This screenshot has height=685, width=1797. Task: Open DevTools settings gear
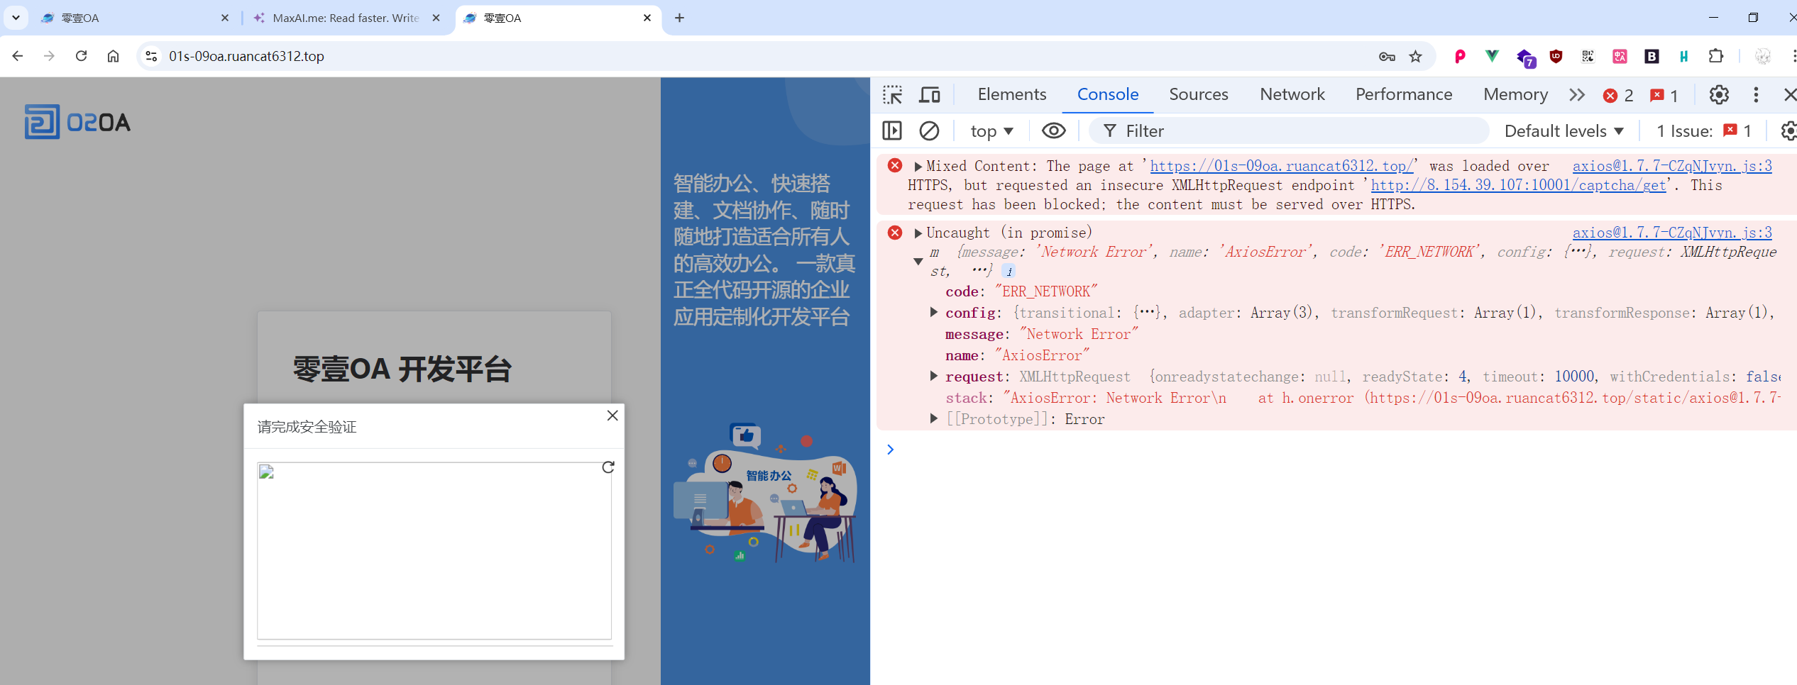coord(1718,95)
